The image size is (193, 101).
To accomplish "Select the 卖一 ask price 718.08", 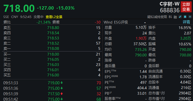I will (x=53, y=48).
